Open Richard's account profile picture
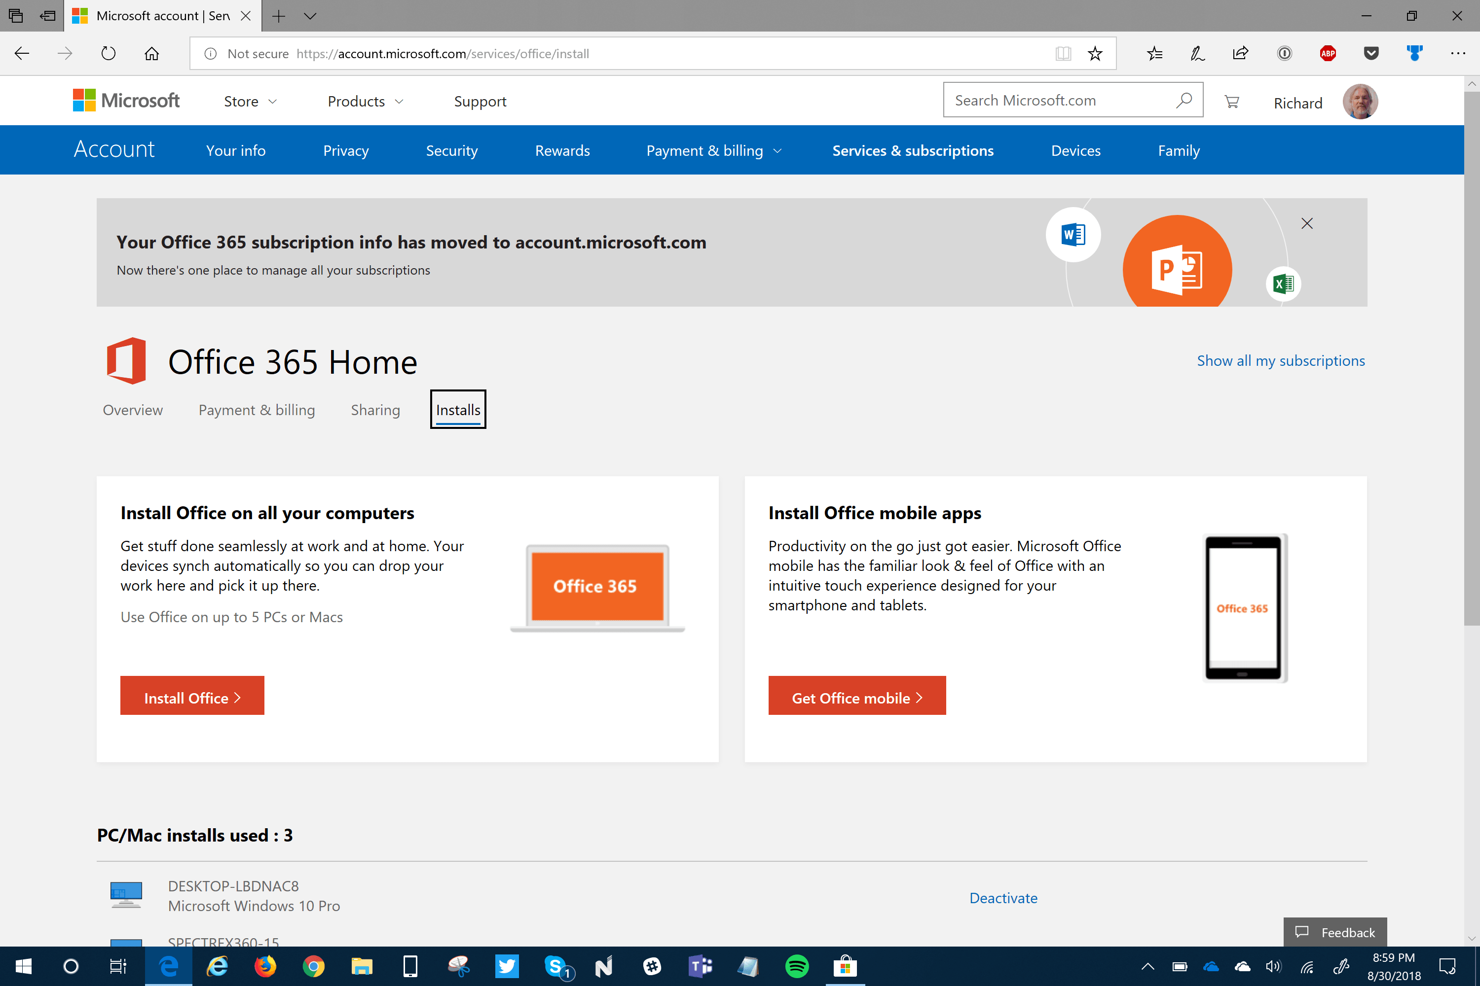Image resolution: width=1480 pixels, height=986 pixels. pyautogui.click(x=1360, y=101)
